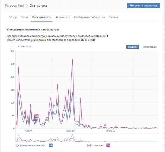Image resolution: width=165 pixels, height=152 pixels.
Task: Click the Paradox Fest breadcrumb link
Action: click(14, 5)
